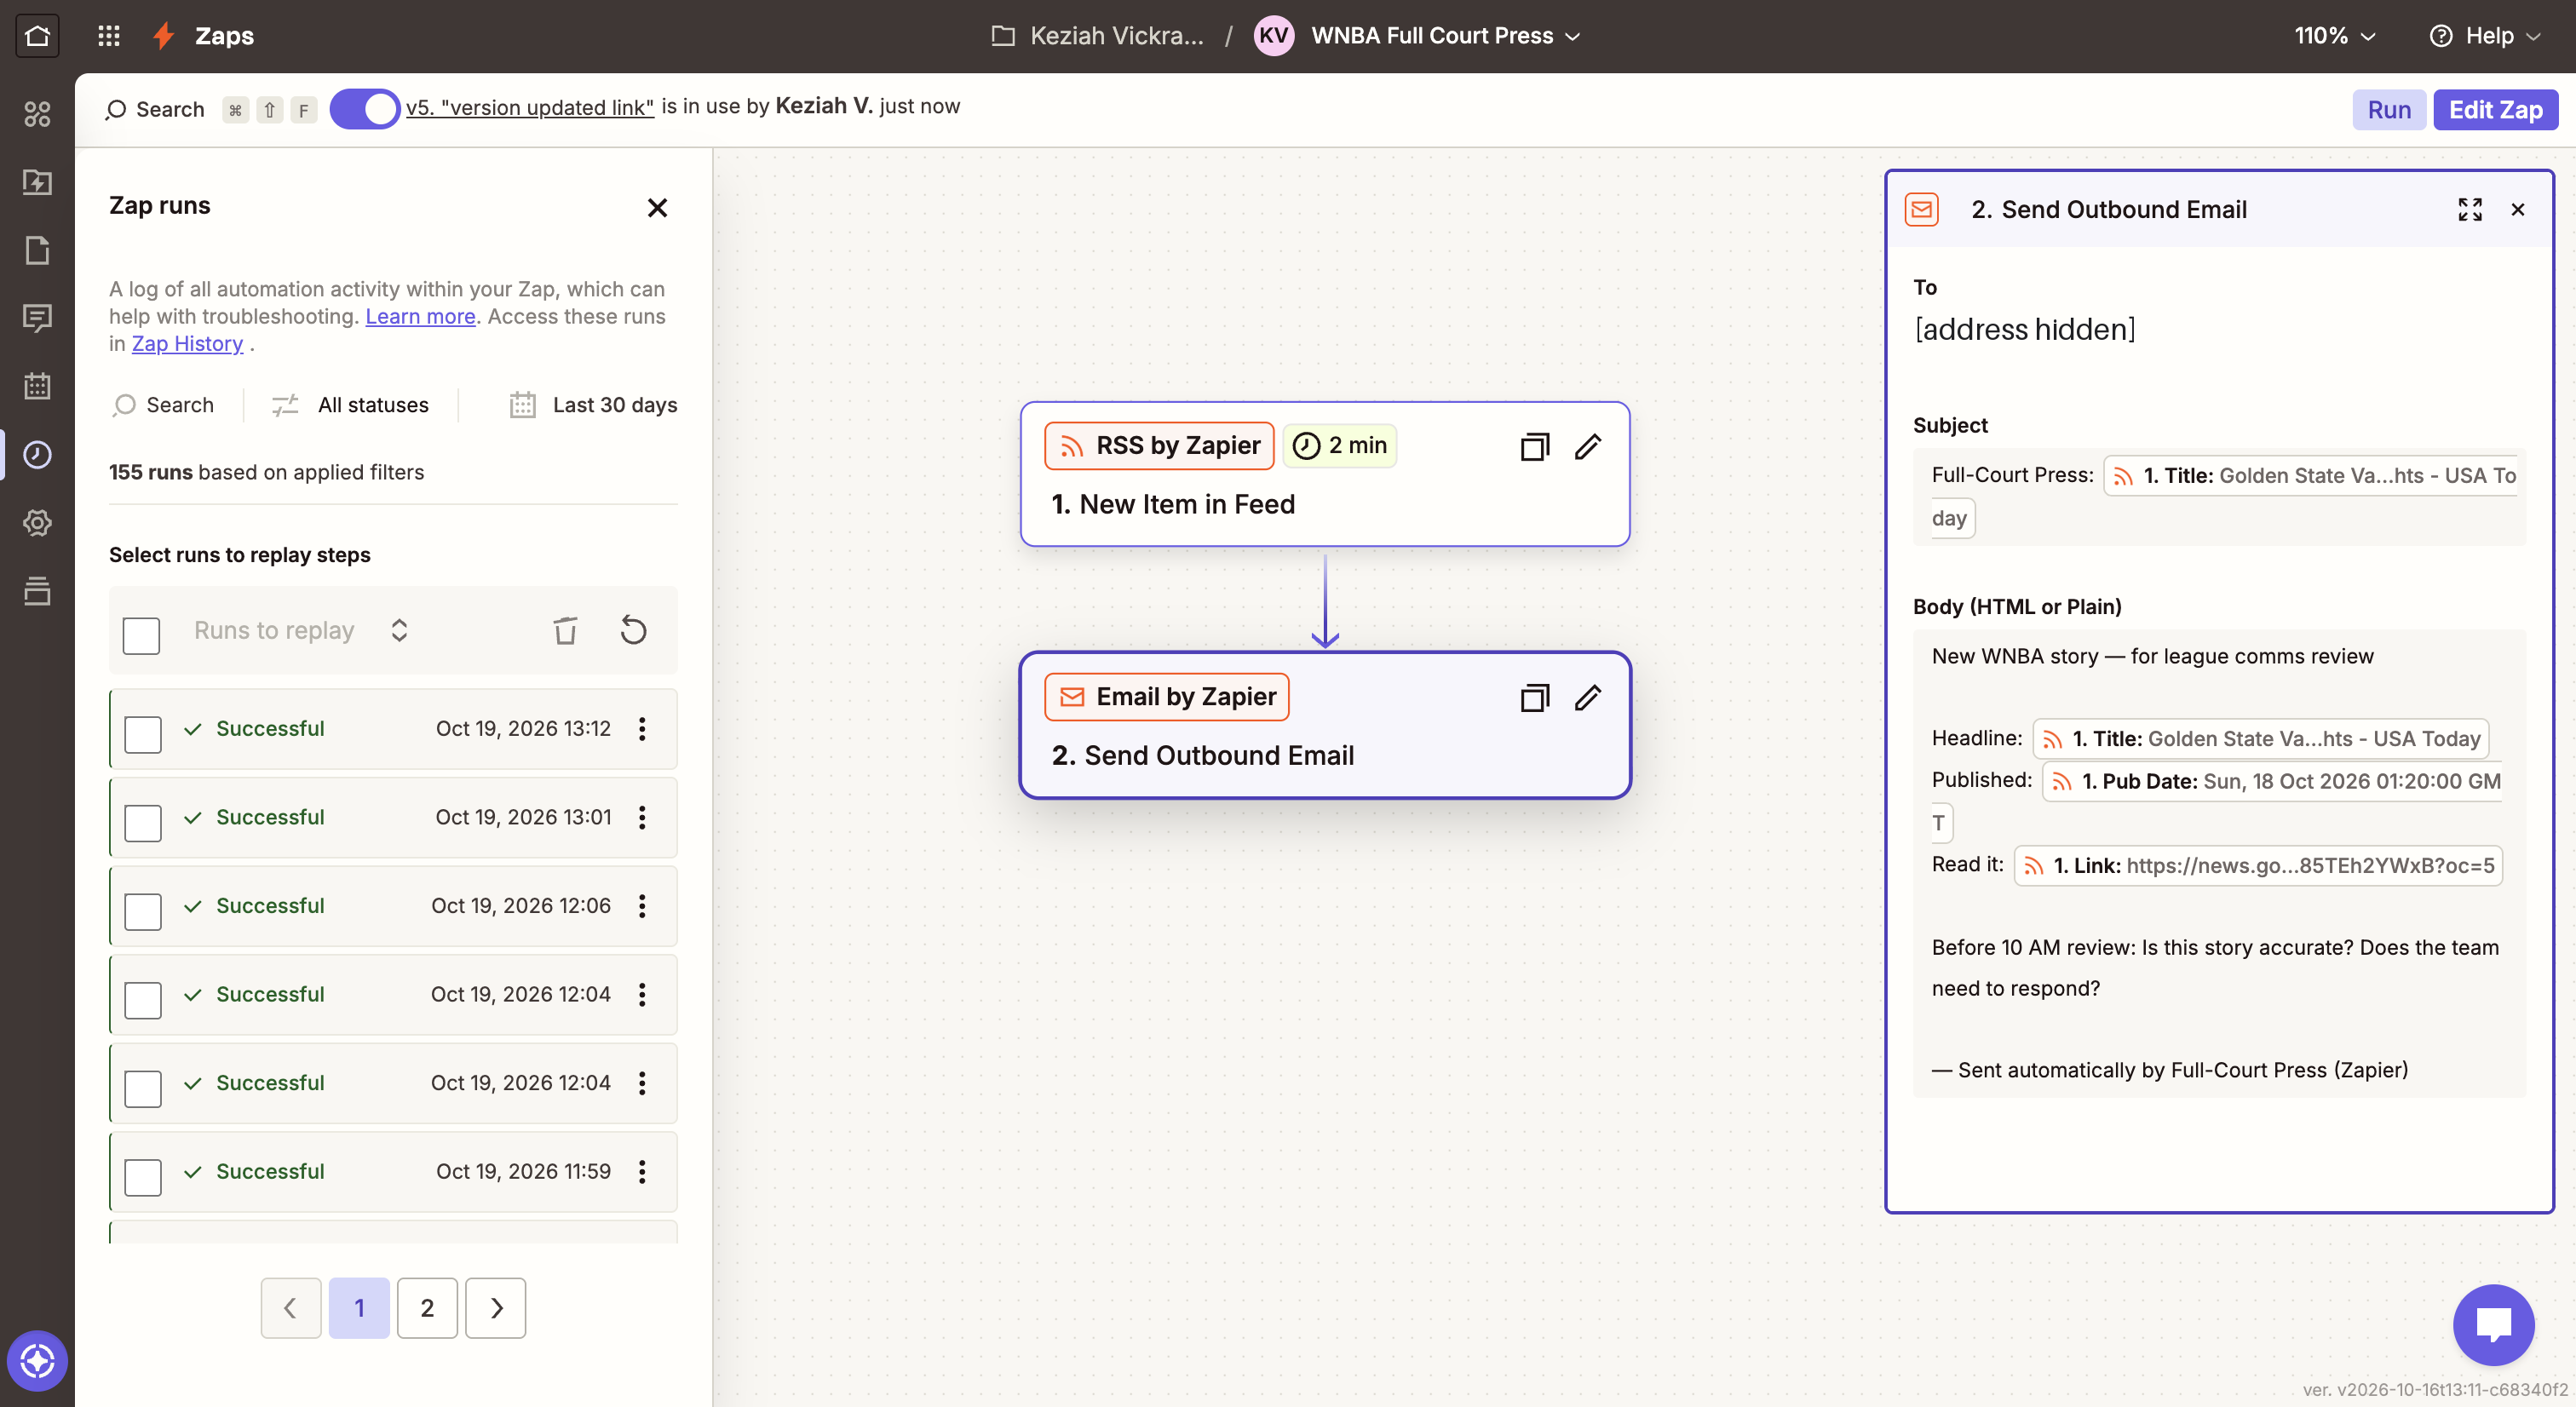Go to the previous page of runs
Screen dimensions: 2576x1407
pyautogui.click(x=291, y=1308)
